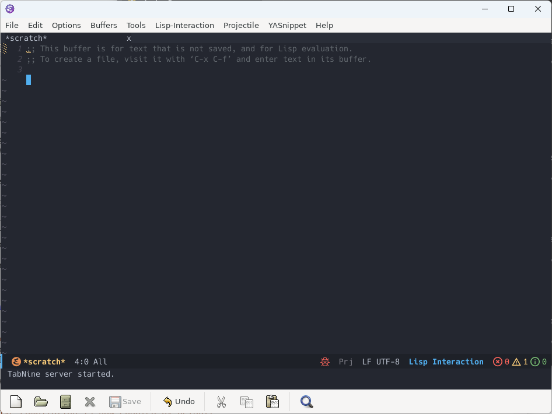Image resolution: width=552 pixels, height=414 pixels.
Task: Click the Copy icon in the toolbar
Action: 246,401
